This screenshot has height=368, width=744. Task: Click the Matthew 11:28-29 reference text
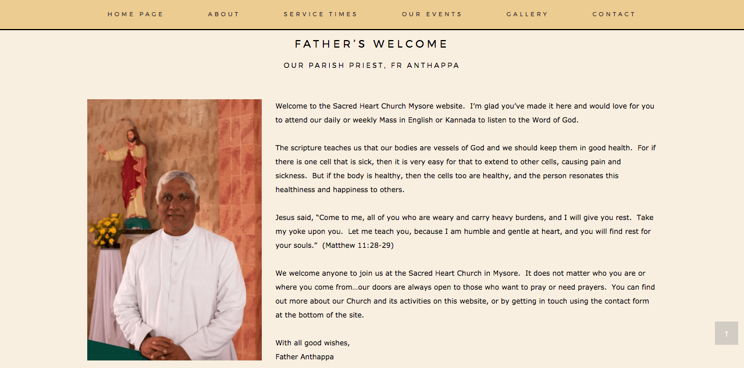tap(358, 246)
